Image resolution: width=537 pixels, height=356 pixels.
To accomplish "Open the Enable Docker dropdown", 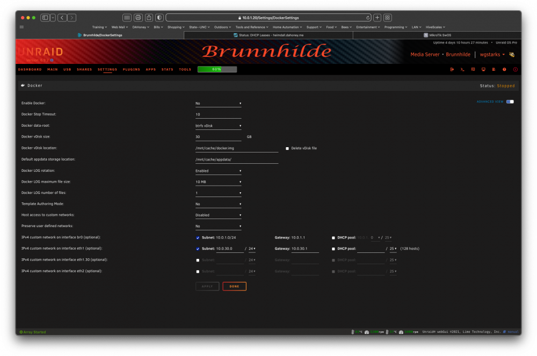I will (x=218, y=104).
